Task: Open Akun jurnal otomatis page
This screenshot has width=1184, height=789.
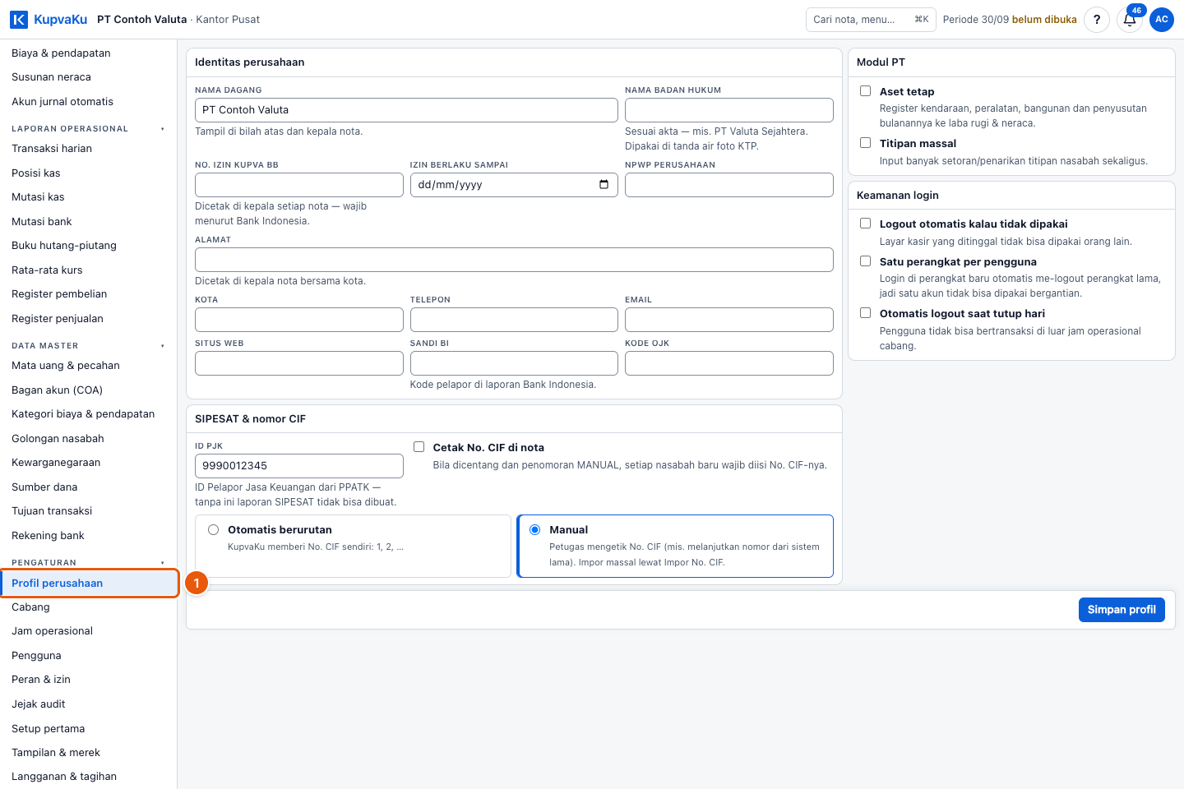Action: [x=88, y=102]
